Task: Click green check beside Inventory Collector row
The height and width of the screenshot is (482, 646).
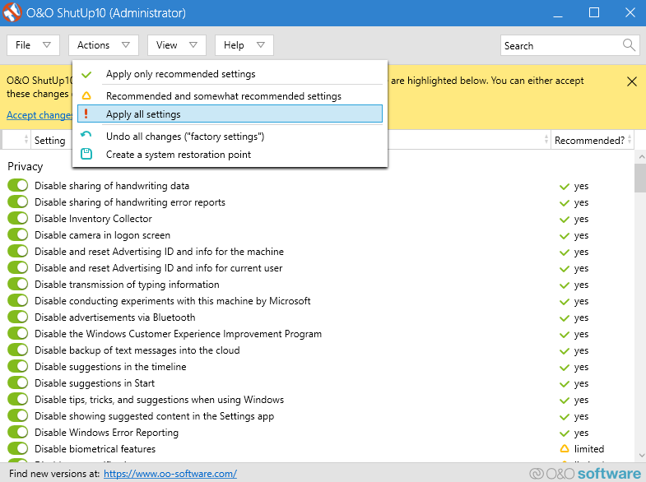Action: pyautogui.click(x=565, y=220)
